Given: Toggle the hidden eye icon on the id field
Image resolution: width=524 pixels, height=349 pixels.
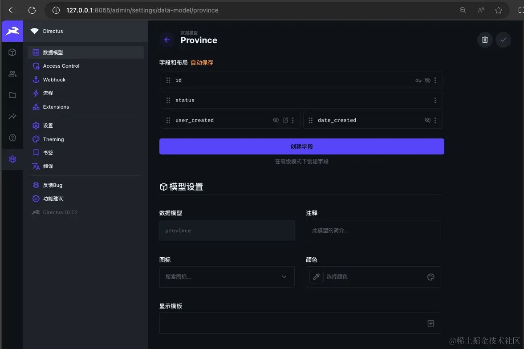Looking at the screenshot, I should point(427,80).
